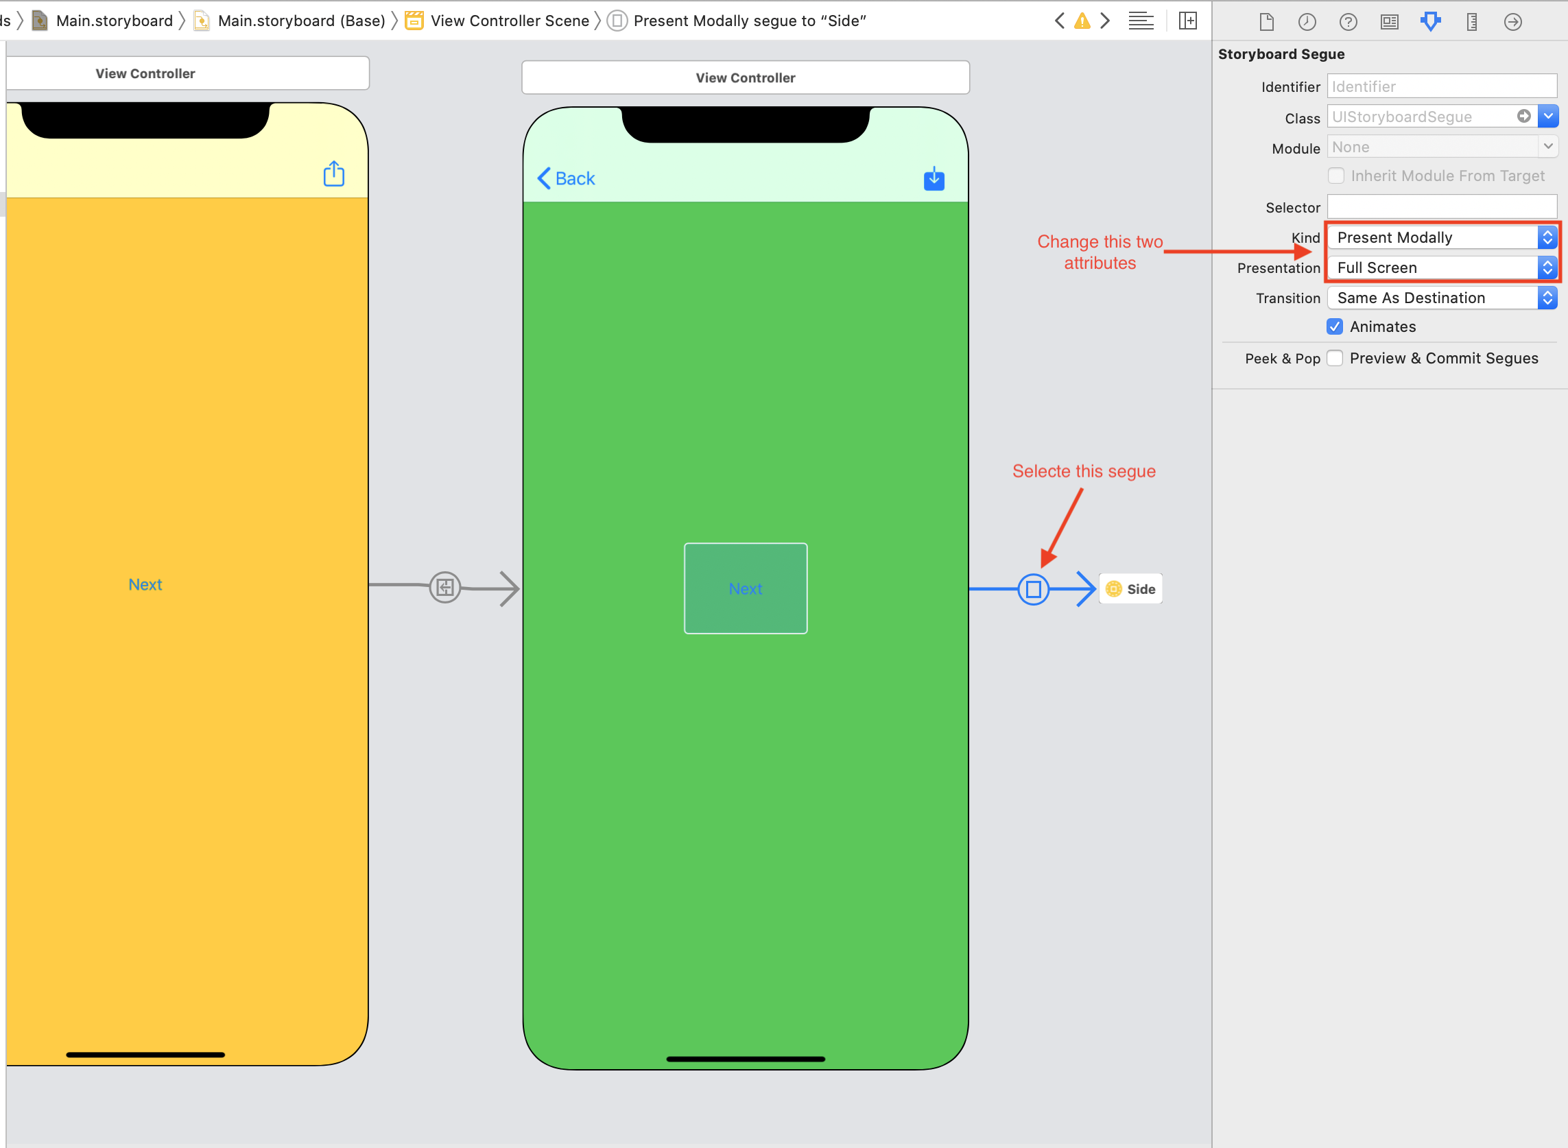1568x1148 pixels.
Task: Toggle the Animates checkbox on
Action: (x=1337, y=325)
